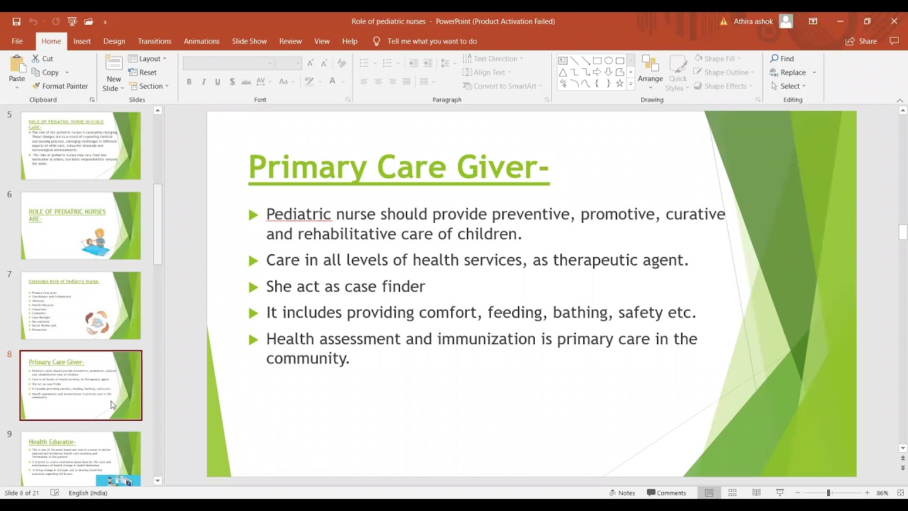Screen dimensions: 908x511
Task: Select the Rectangle shape in gallery
Action: tap(597, 61)
